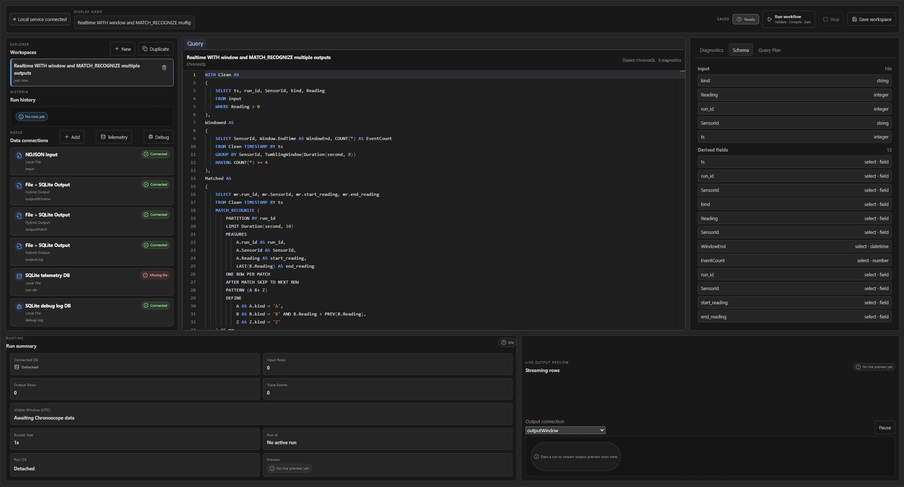The width and height of the screenshot is (904, 487).
Task: Click the EventCount derived field row
Action: point(794,260)
